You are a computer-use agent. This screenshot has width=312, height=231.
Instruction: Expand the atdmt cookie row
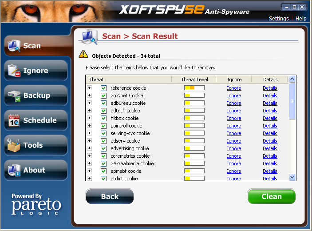(x=89, y=179)
